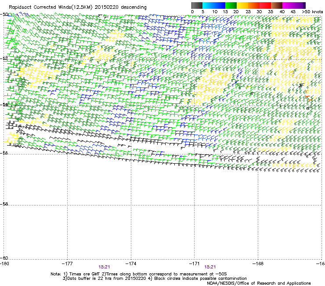The width and height of the screenshot is (325, 286).
Task: Click the orange 25-30 knots legend swatch
Action: [x=254, y=5]
